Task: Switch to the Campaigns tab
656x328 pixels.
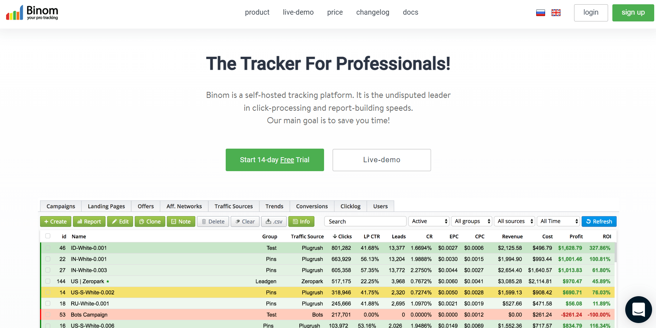Action: click(x=61, y=206)
